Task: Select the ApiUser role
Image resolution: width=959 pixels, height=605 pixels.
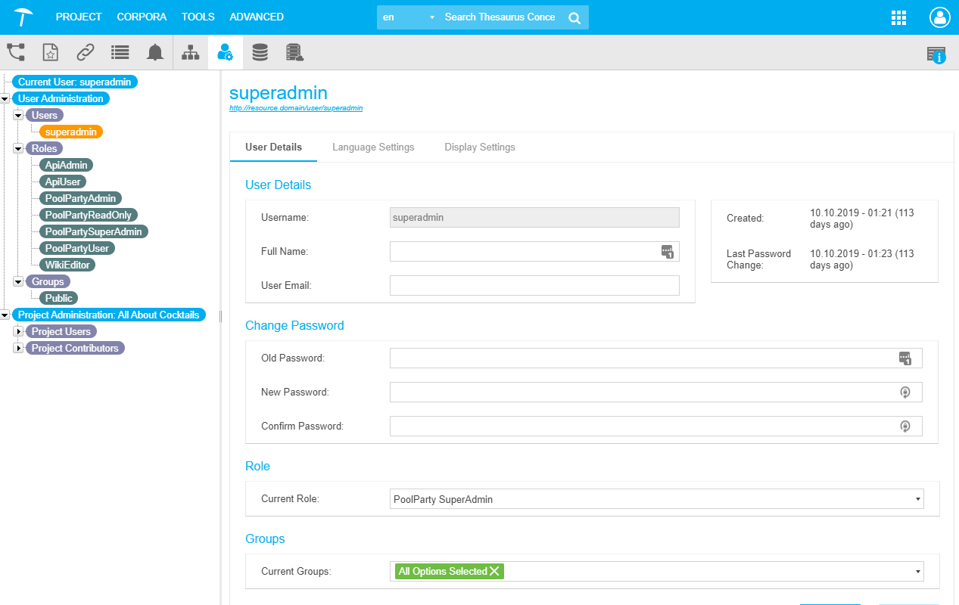Action: [x=63, y=181]
